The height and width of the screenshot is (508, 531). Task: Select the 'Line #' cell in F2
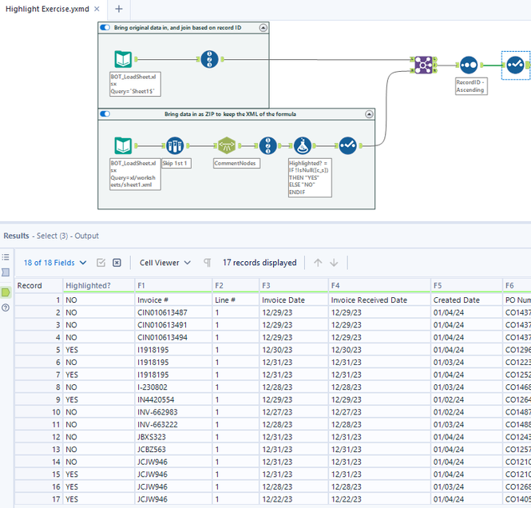click(x=236, y=300)
